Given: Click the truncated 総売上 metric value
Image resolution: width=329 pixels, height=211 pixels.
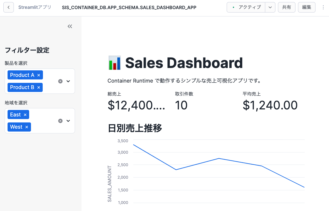Looking at the screenshot, I should click(137, 105).
